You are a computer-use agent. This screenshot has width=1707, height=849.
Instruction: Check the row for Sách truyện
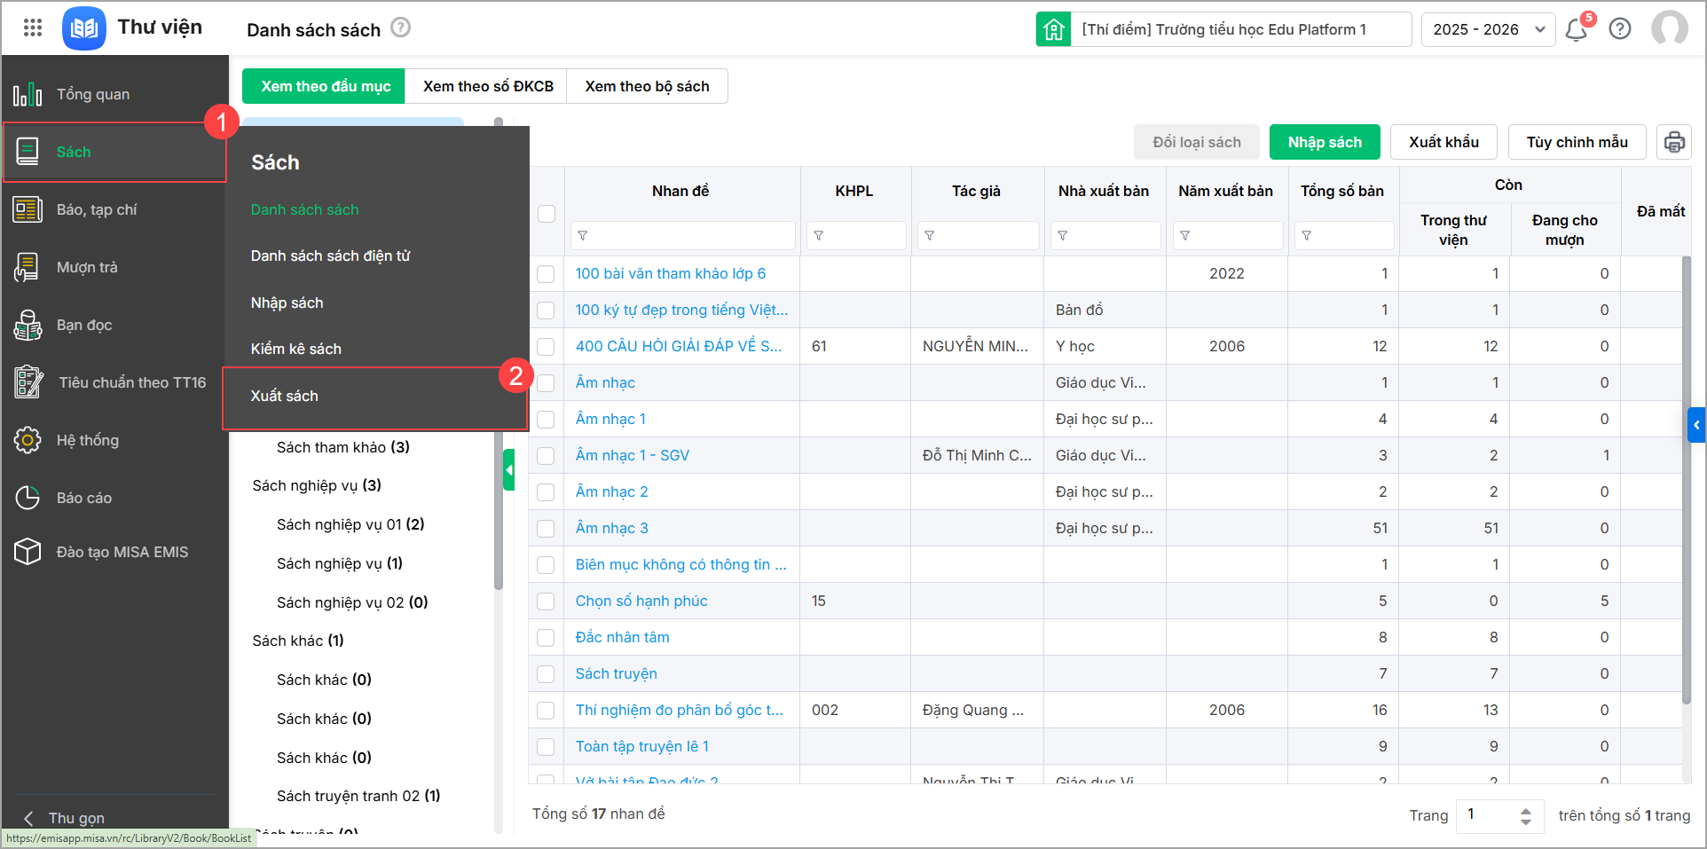click(547, 674)
